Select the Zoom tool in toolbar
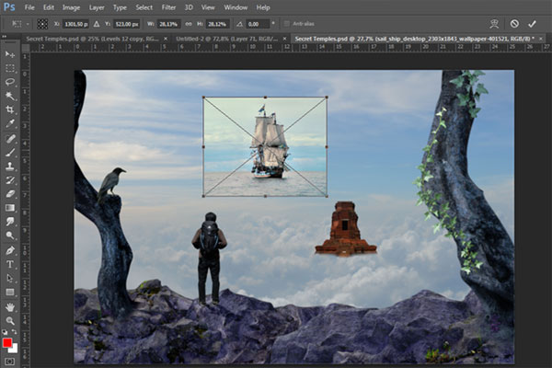This screenshot has height=368, width=552. (10, 319)
